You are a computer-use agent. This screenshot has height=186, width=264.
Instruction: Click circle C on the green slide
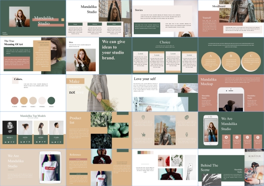pos(251,62)
